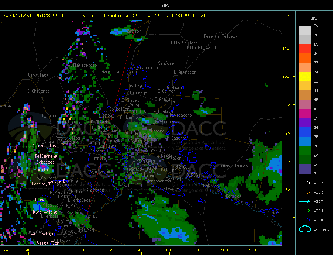Screen dimensions: 333x255
Task: Click the orange VBCR arrow legend icon
Action: click(305, 192)
